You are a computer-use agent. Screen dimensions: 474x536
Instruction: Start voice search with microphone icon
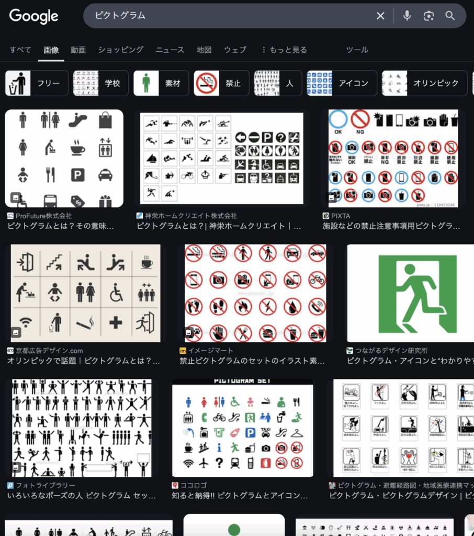click(407, 16)
